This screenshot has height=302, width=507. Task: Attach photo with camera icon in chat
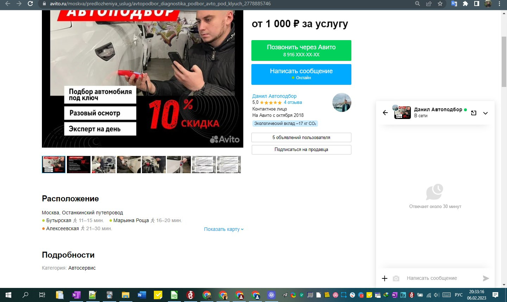396,278
